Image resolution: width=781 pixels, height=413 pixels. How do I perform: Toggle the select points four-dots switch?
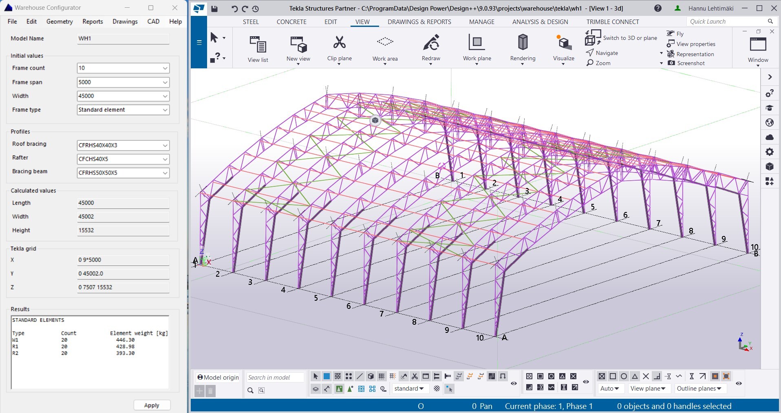[x=349, y=376]
